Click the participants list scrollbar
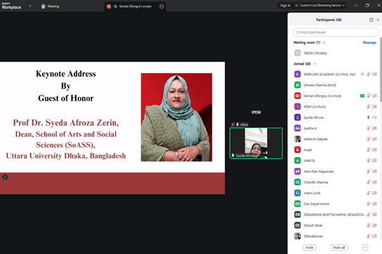 tap(381, 69)
